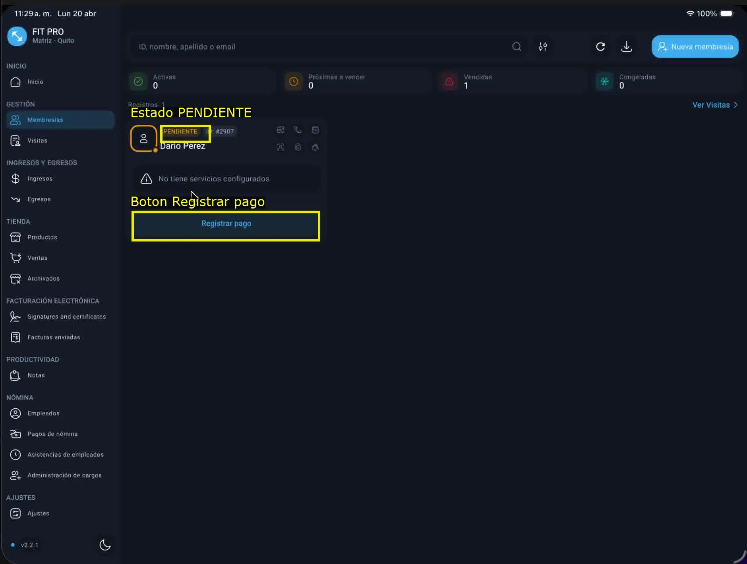This screenshot has width=747, height=564.
Task: Select Próximas a vencer filter
Action: (x=357, y=81)
